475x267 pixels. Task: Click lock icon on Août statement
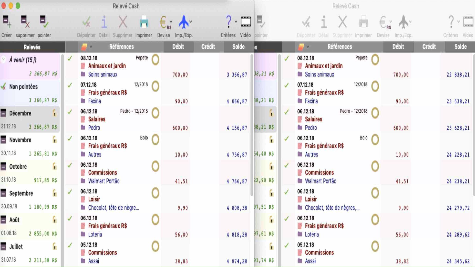pos(54,219)
